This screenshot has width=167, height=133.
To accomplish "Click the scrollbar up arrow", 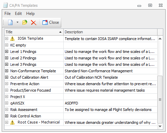I will click(x=160, y=39).
